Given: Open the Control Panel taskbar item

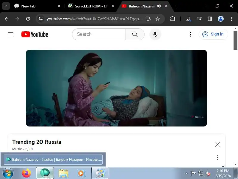Looking at the screenshot, I should pos(100,173).
